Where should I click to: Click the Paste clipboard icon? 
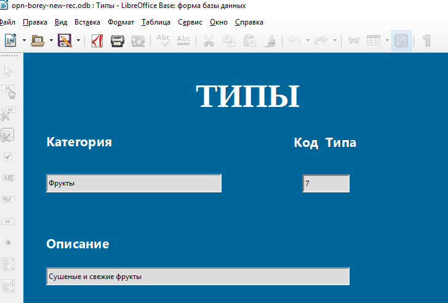pyautogui.click(x=250, y=41)
